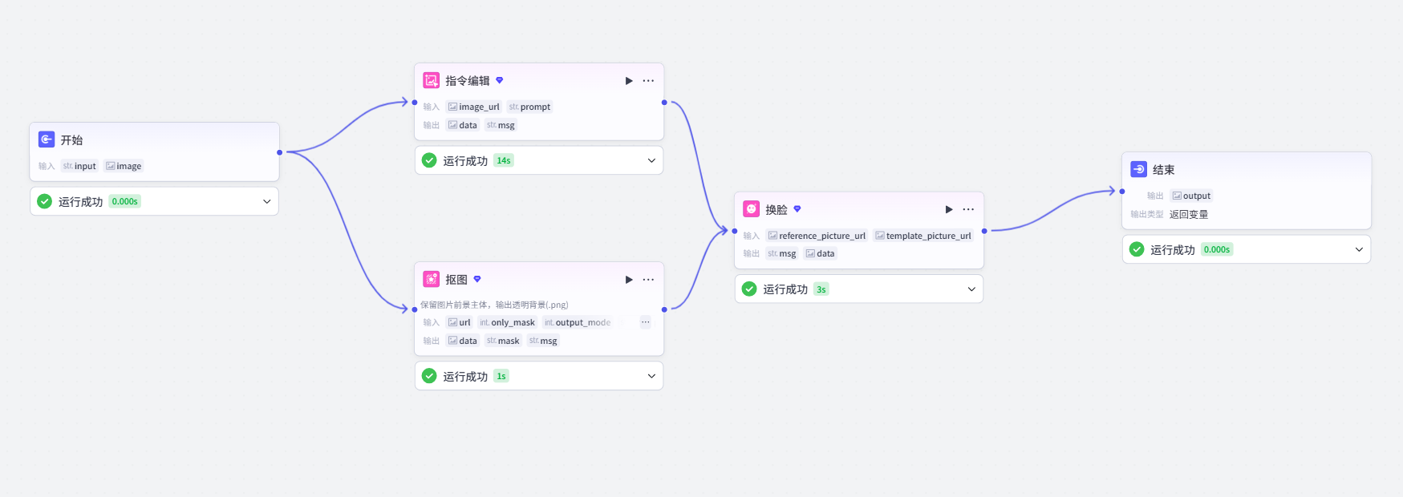Click the template_picture_url input tag
The width and height of the screenshot is (1403, 497).
point(923,236)
